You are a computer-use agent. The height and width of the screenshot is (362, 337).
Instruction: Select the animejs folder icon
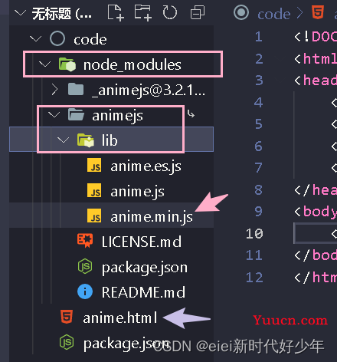pyautogui.click(x=76, y=114)
